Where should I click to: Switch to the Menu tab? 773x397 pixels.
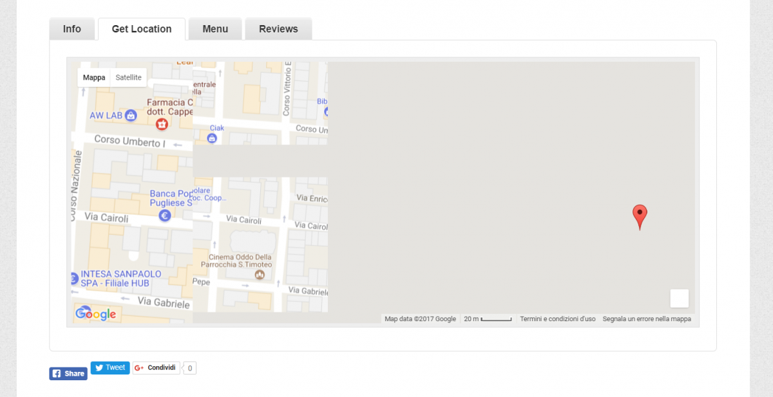pyautogui.click(x=215, y=29)
